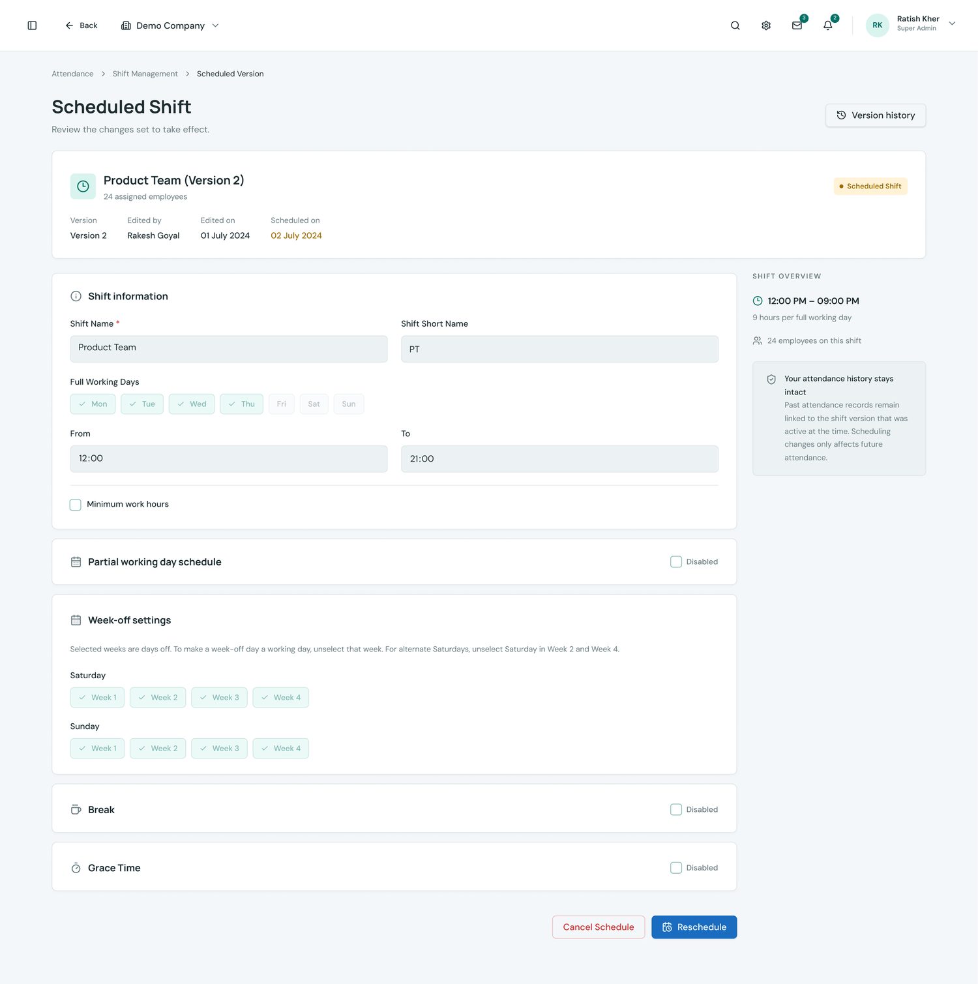Image resolution: width=978 pixels, height=984 pixels.
Task: Click the shift overview clock icon
Action: point(758,301)
